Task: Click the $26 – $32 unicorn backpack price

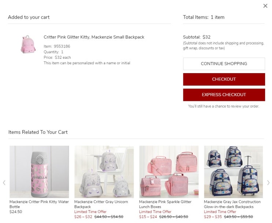Action: [x=83, y=217]
